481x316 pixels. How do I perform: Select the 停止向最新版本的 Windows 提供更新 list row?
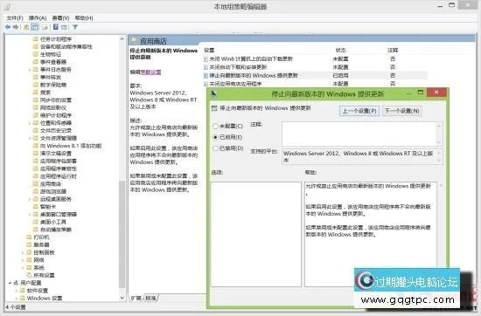point(315,75)
